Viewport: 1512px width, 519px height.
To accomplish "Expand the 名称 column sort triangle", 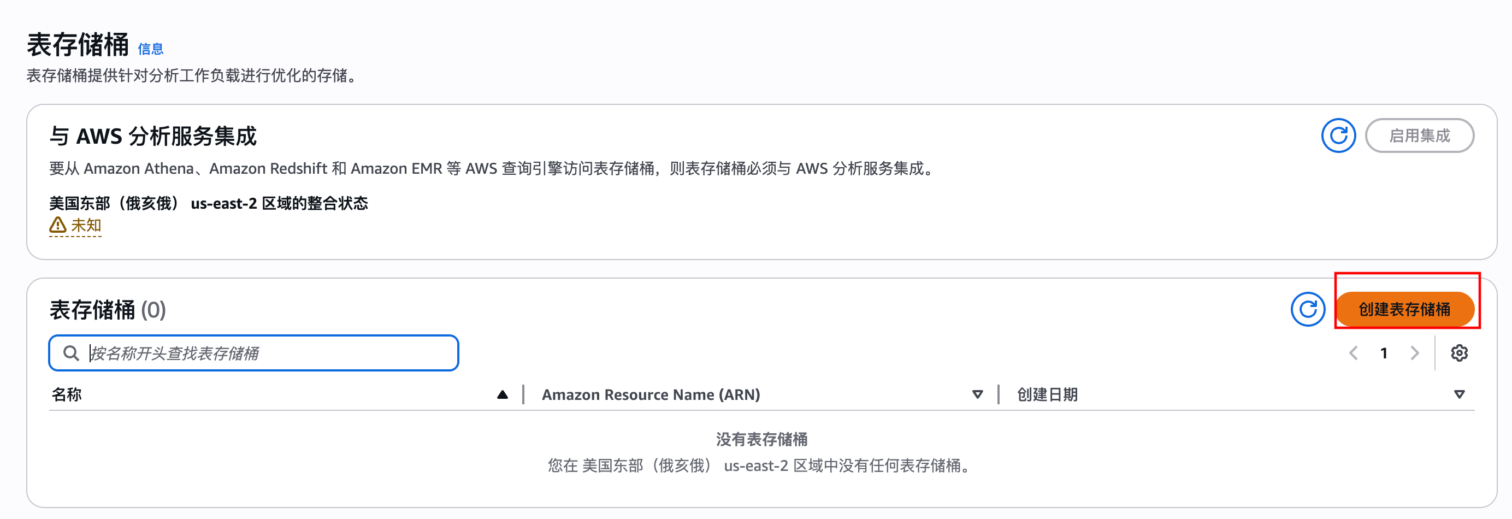I will (x=502, y=394).
